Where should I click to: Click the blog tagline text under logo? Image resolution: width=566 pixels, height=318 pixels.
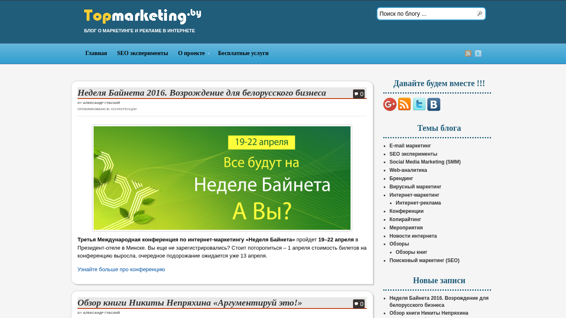pos(140,31)
